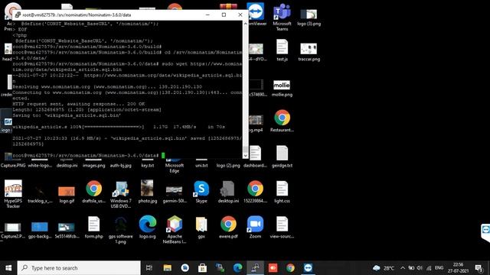Image resolution: width=490 pixels, height=275 pixels.
Task: Open Task View from taskbar
Action: 149,268
